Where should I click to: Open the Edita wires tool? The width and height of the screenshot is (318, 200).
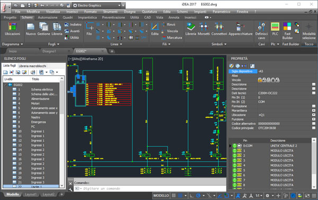coord(155,29)
